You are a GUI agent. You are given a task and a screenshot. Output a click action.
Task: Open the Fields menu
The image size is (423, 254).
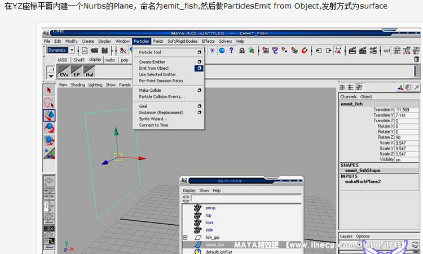[x=158, y=41]
